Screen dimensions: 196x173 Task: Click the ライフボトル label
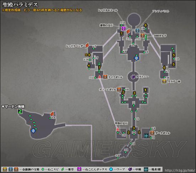[x=115, y=77]
